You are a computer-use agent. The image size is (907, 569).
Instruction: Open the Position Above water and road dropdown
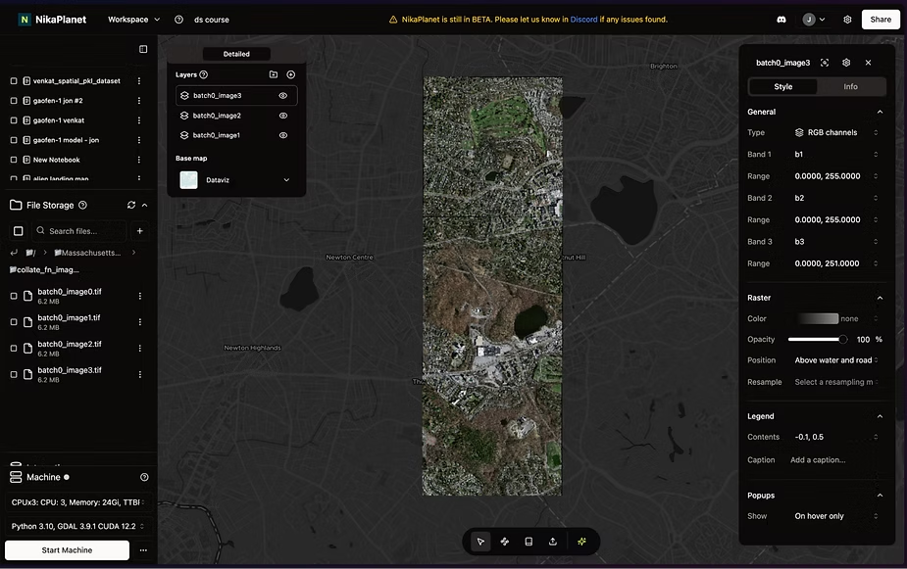835,359
